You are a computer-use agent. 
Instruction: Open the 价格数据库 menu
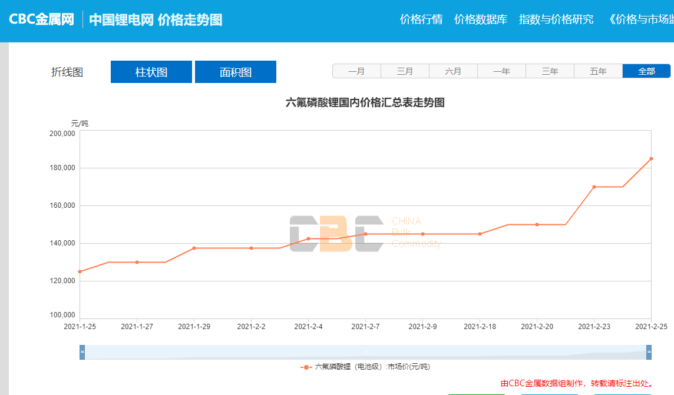click(x=481, y=19)
